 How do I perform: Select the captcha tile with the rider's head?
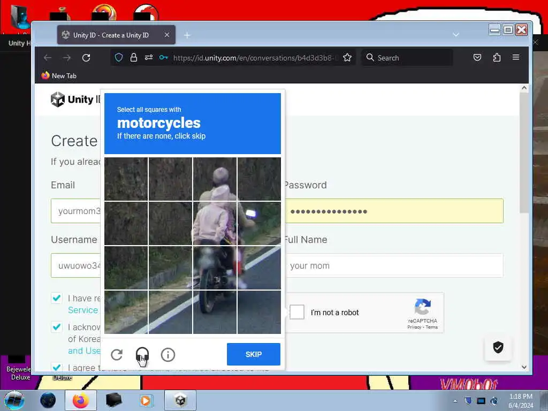pos(215,179)
